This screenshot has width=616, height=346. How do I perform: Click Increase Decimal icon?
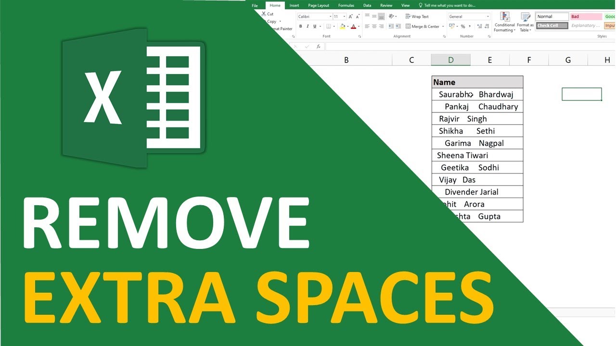(480, 26)
